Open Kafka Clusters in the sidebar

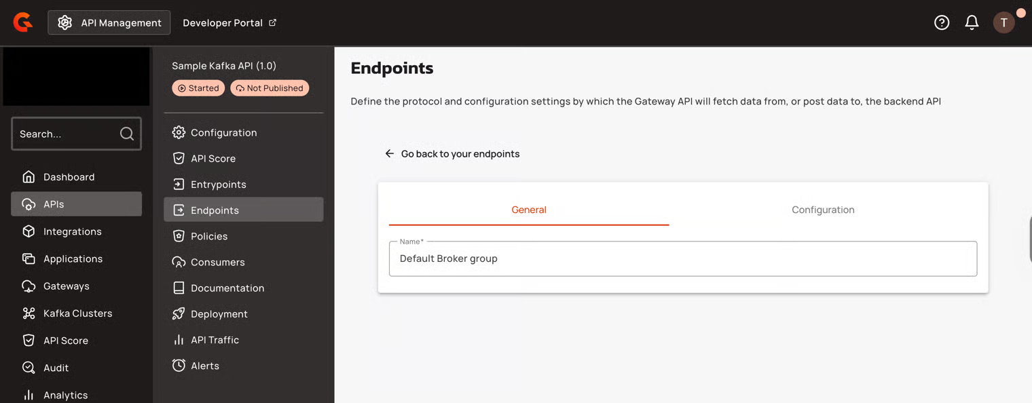point(77,313)
